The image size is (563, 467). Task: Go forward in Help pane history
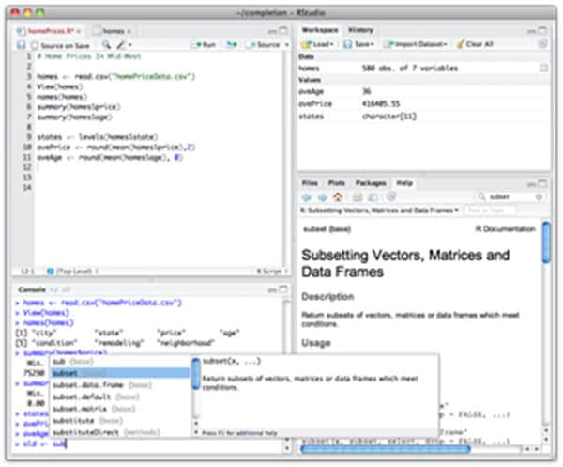tap(322, 197)
